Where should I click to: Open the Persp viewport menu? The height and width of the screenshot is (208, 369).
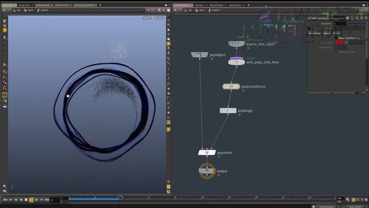tap(146, 18)
